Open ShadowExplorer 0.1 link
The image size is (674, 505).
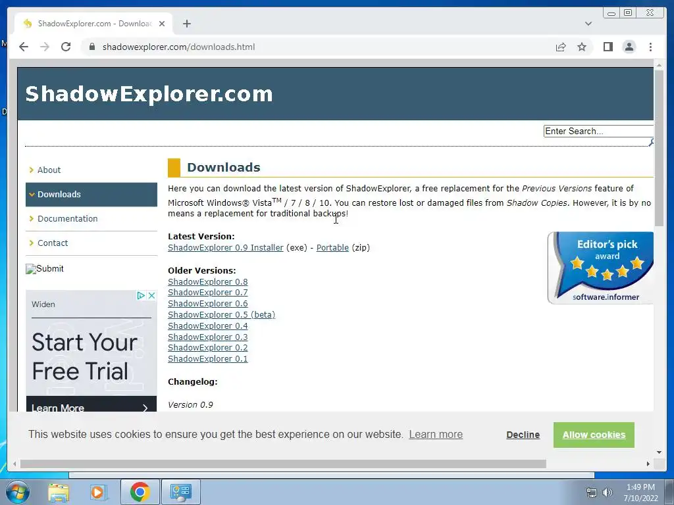[207, 359]
